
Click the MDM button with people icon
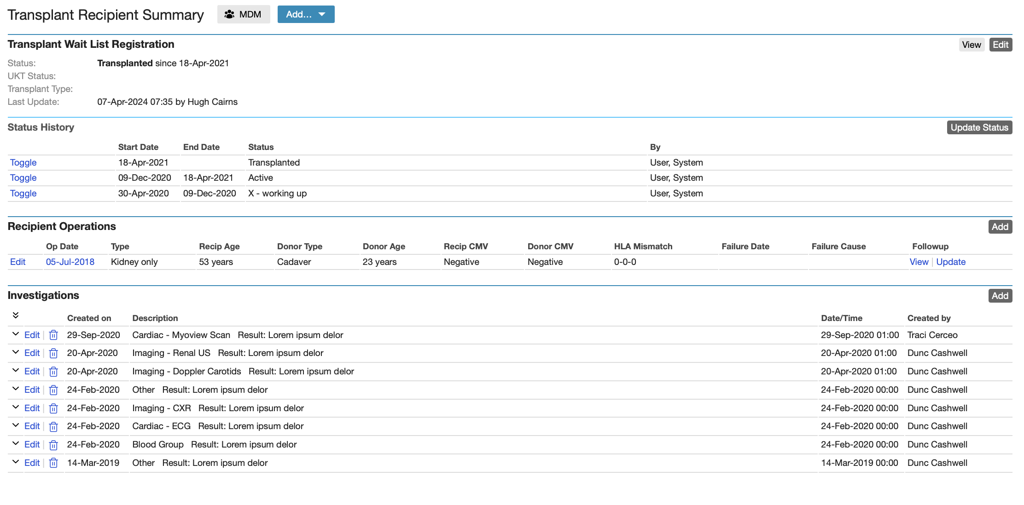tap(244, 14)
